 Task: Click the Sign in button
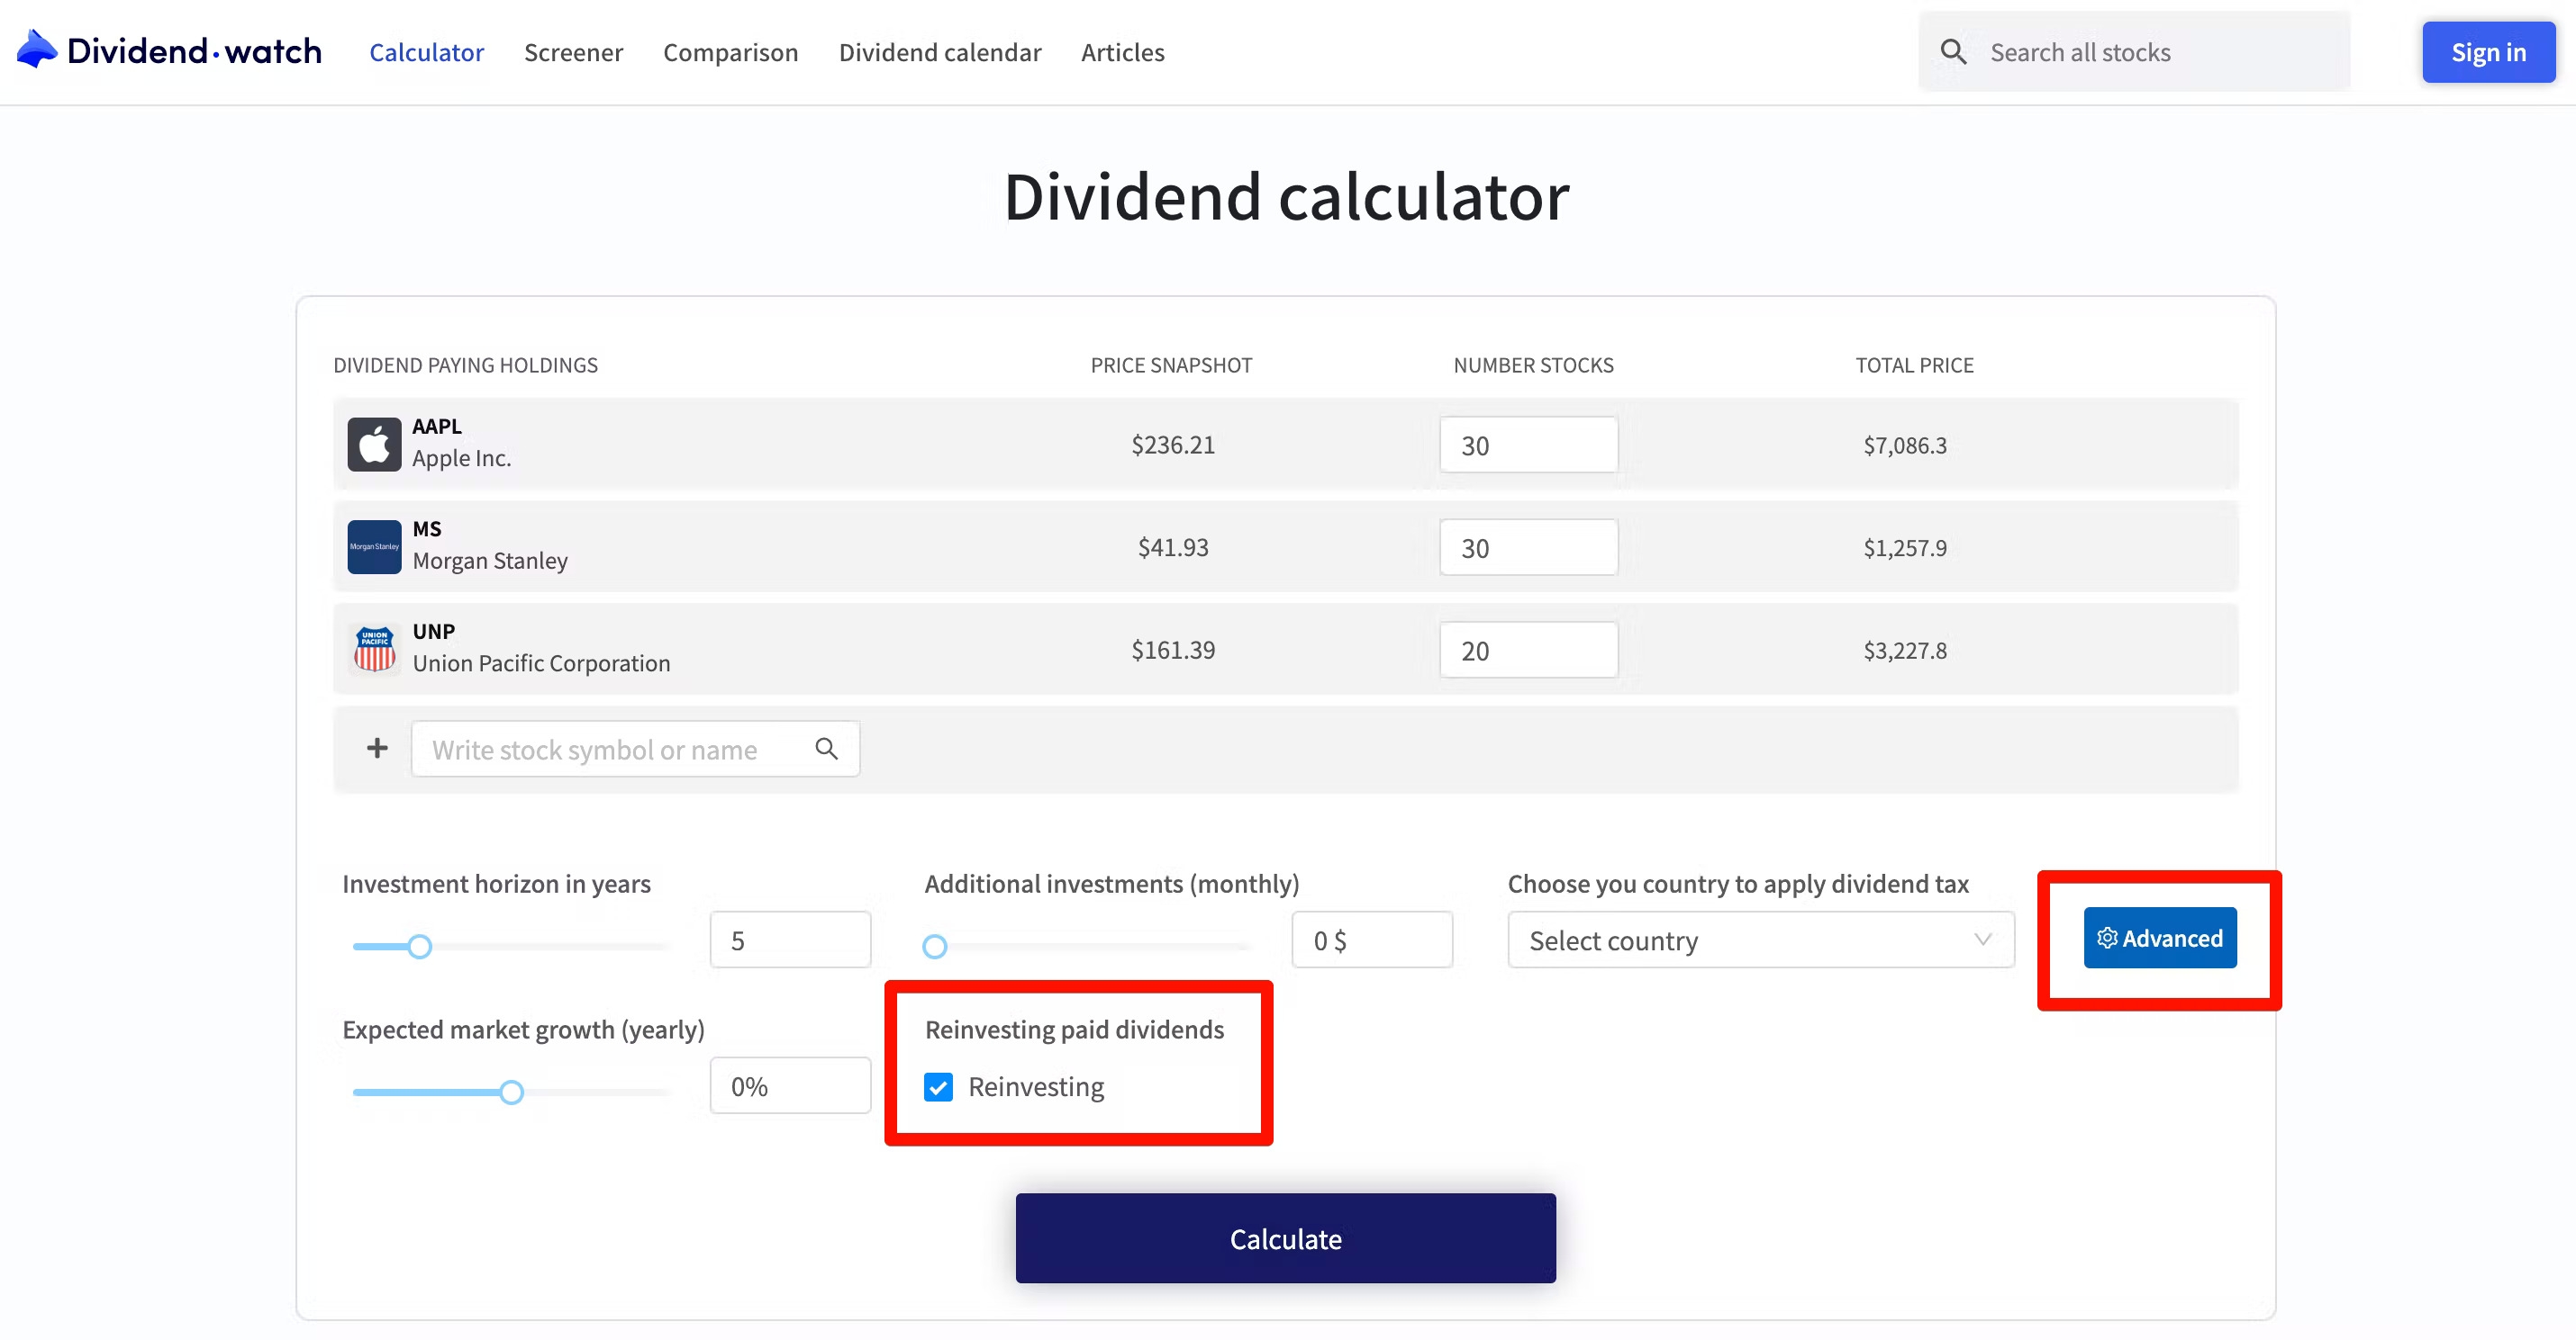click(x=2488, y=52)
